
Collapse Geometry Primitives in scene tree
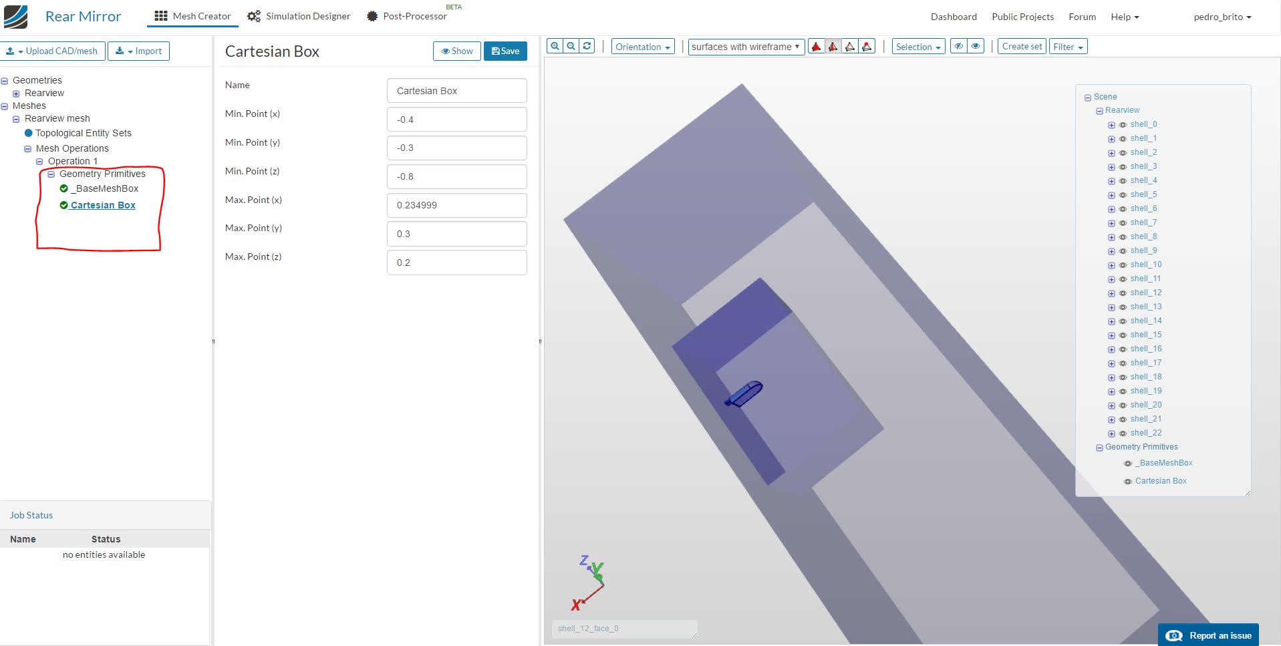pyautogui.click(x=1099, y=448)
